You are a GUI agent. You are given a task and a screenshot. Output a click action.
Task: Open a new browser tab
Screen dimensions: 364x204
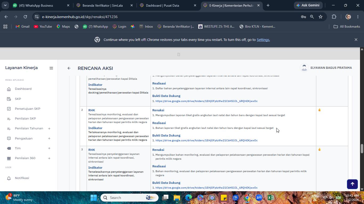pyautogui.click(x=268, y=5)
